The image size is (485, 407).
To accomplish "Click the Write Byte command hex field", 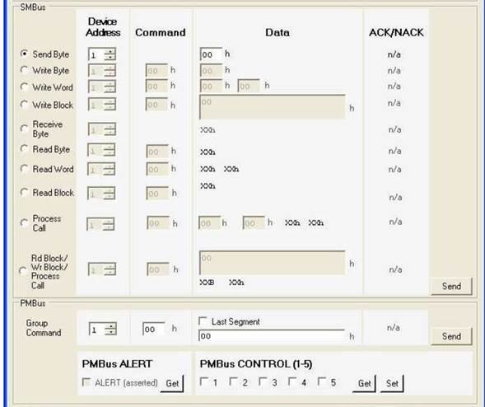I will pyautogui.click(x=156, y=71).
